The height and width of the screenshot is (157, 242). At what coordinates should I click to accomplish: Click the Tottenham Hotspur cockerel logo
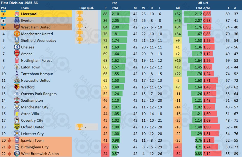[x=17, y=74]
